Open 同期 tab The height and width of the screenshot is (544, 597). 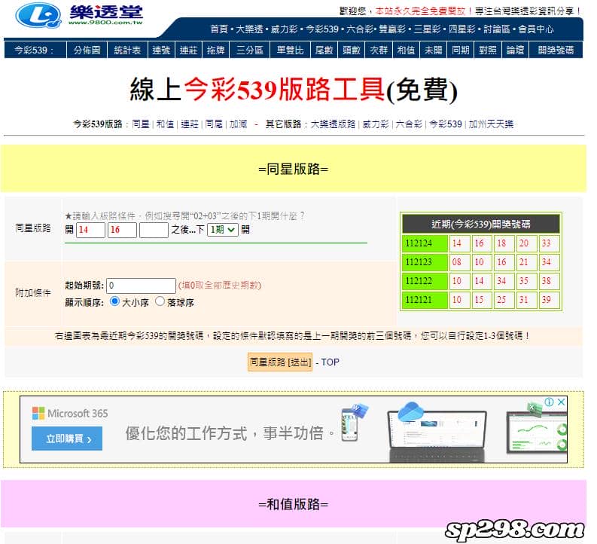point(460,50)
